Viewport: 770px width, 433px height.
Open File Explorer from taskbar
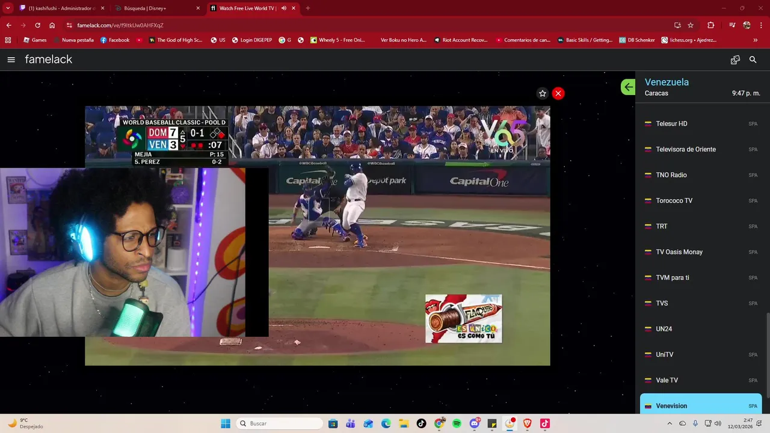coord(404,423)
